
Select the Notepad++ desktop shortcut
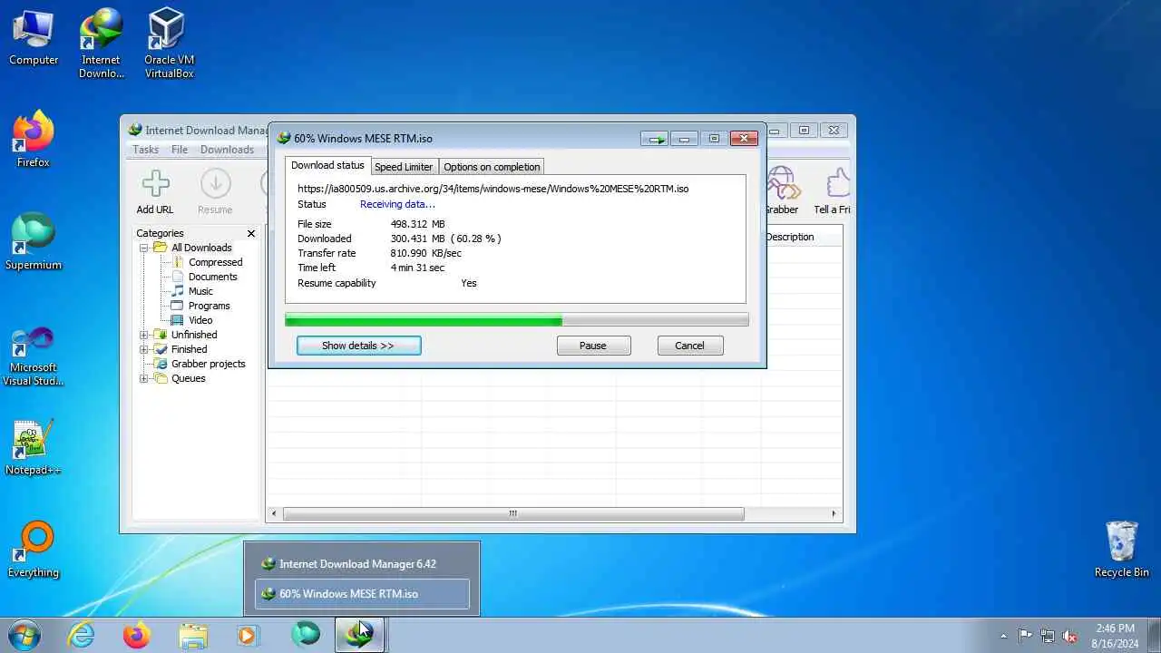pos(34,447)
